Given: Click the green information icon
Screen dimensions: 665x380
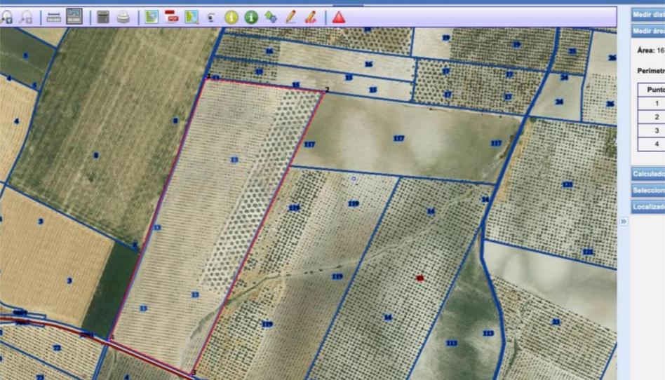Looking at the screenshot, I should click(x=250, y=18).
